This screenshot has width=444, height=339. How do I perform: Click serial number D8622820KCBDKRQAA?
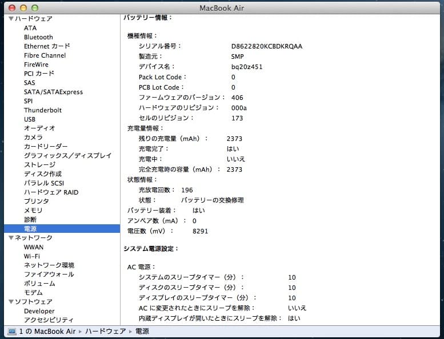[x=267, y=46]
